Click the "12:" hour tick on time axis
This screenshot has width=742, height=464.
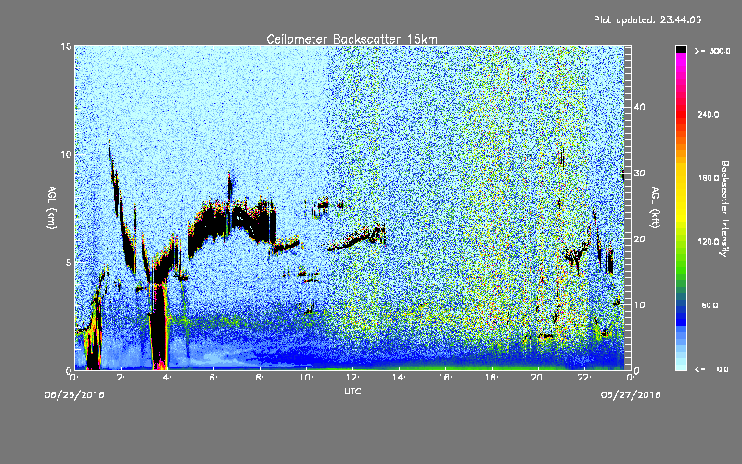(353, 378)
